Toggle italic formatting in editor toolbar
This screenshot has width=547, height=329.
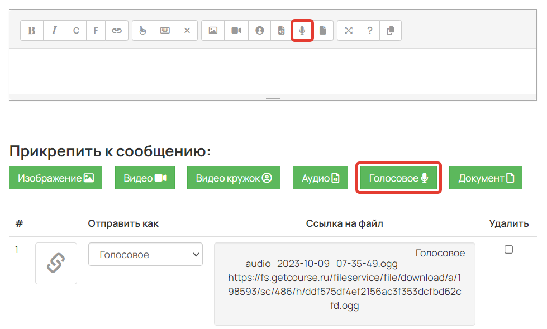(x=54, y=31)
